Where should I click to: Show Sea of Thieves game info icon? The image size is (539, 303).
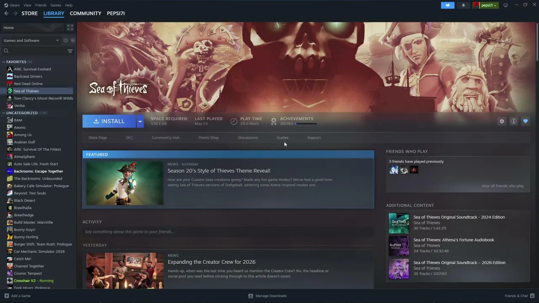pyautogui.click(x=513, y=121)
